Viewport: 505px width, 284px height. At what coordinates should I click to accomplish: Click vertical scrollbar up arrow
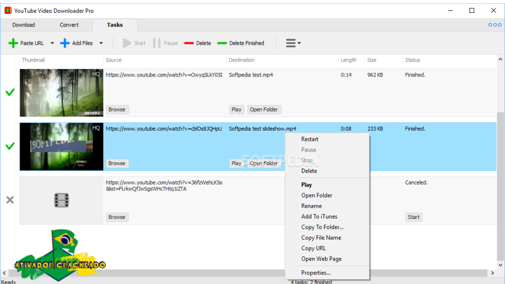click(x=500, y=59)
